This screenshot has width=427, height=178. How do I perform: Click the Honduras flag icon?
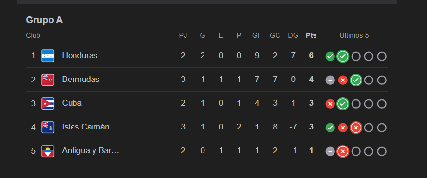(48, 56)
